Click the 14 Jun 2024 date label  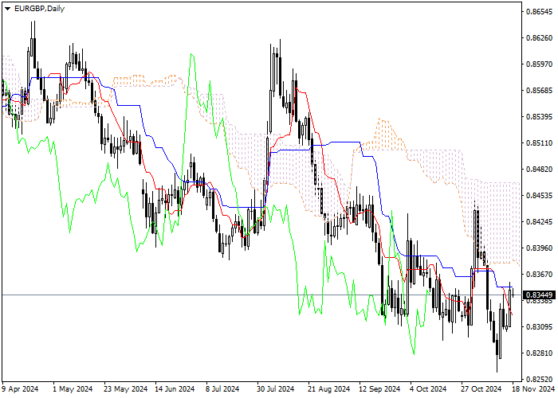pos(175,389)
